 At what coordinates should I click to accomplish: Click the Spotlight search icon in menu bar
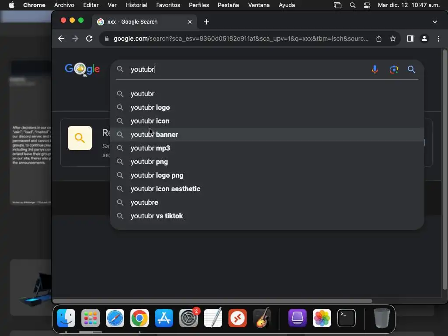[x=353, y=5]
